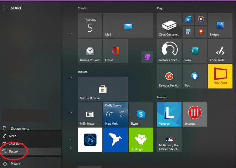Open the hamburger menu next to START
The width and height of the screenshot is (236, 168).
click(5, 8)
